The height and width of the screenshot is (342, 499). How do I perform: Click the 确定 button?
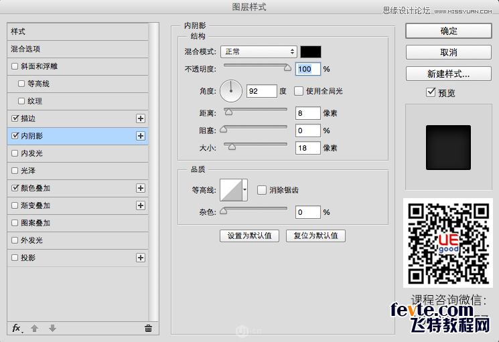coord(449,31)
